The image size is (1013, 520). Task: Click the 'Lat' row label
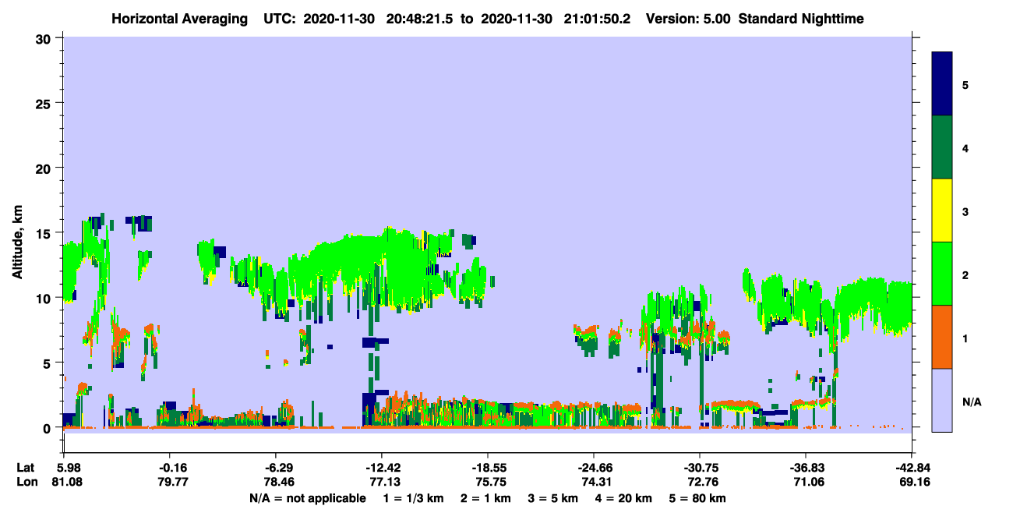pyautogui.click(x=25, y=468)
